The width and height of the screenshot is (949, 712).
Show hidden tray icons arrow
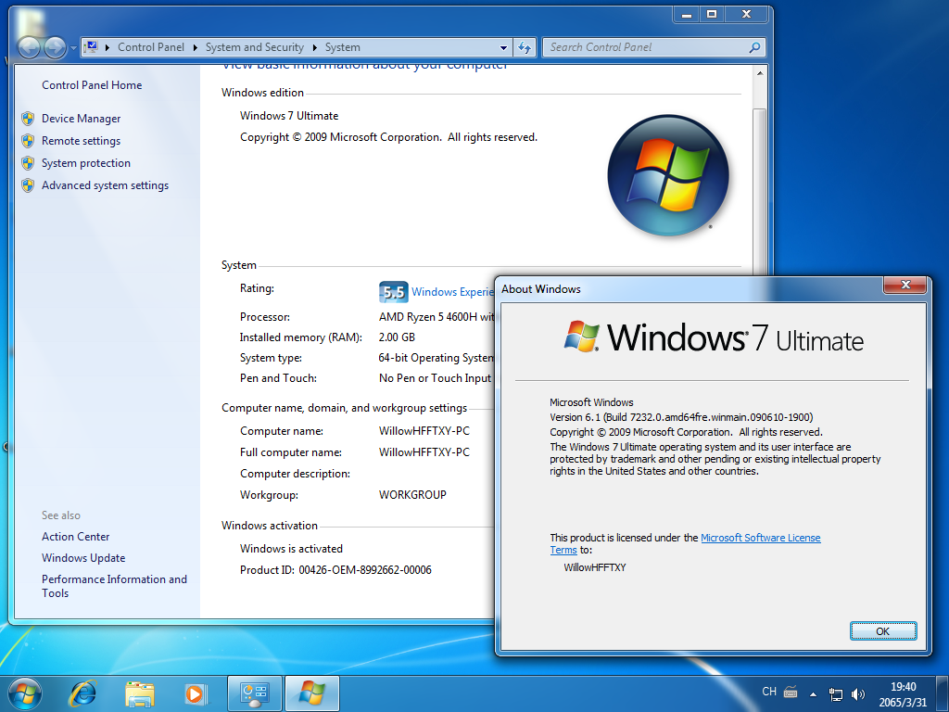(813, 693)
